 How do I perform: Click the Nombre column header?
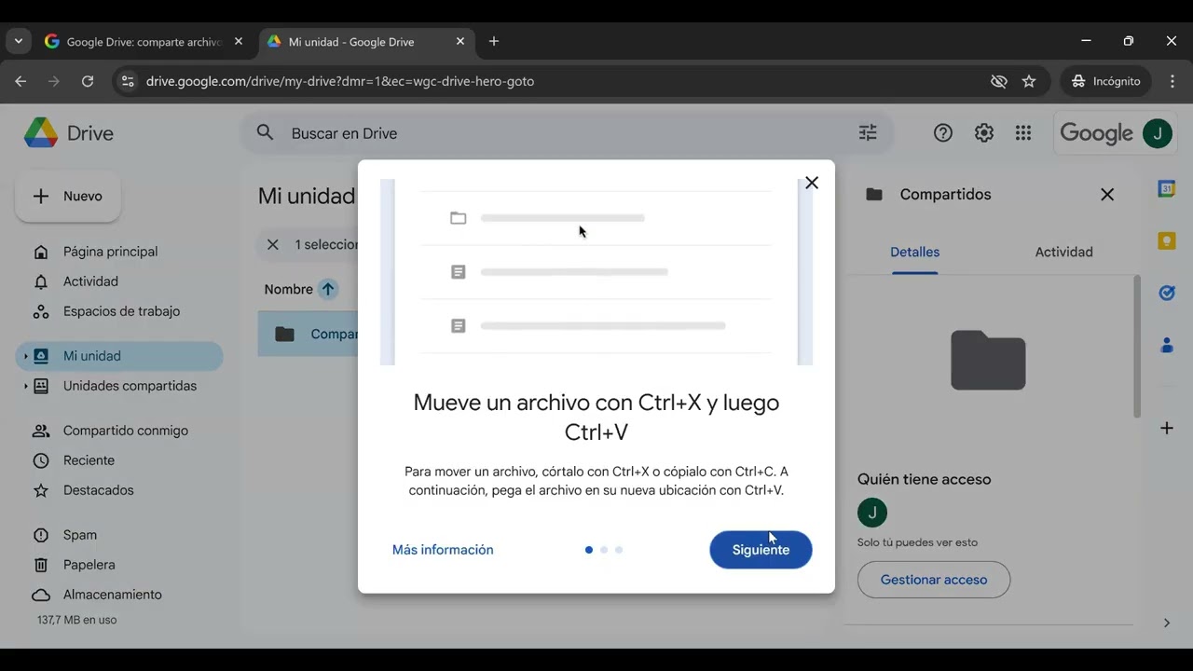tap(288, 289)
